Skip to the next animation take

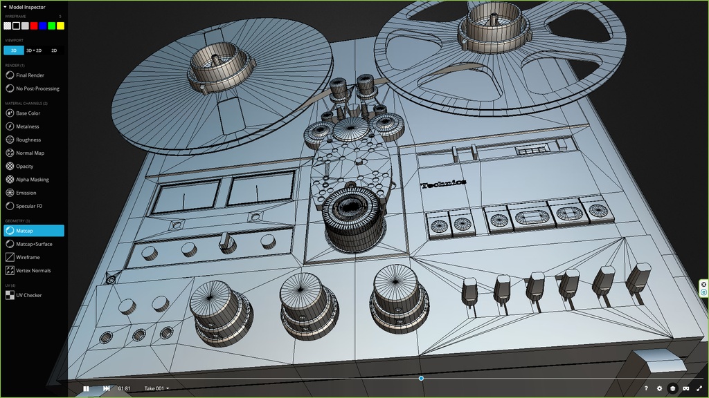pos(106,388)
